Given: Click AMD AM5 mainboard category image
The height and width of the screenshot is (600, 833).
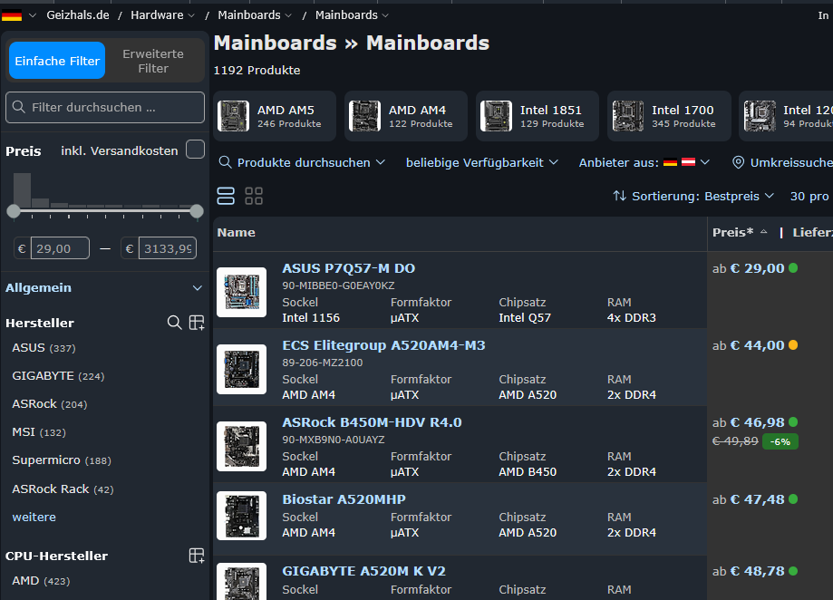Looking at the screenshot, I should pos(233,116).
